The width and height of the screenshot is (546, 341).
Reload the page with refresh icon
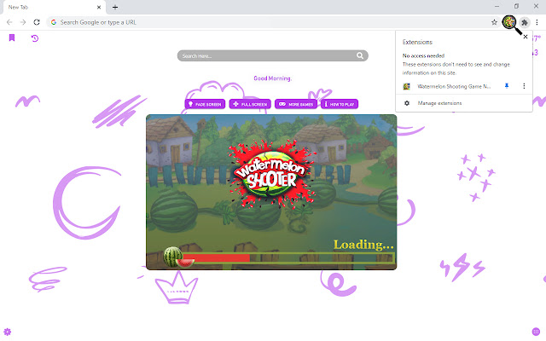pyautogui.click(x=37, y=22)
